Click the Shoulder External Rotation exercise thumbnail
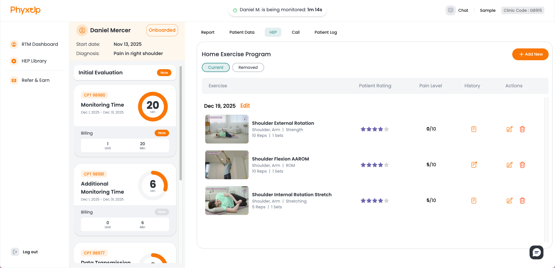This screenshot has width=555, height=268. tap(227, 129)
